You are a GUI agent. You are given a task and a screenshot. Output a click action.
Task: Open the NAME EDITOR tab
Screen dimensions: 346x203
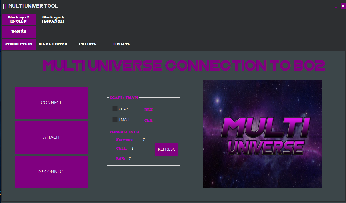click(x=53, y=44)
